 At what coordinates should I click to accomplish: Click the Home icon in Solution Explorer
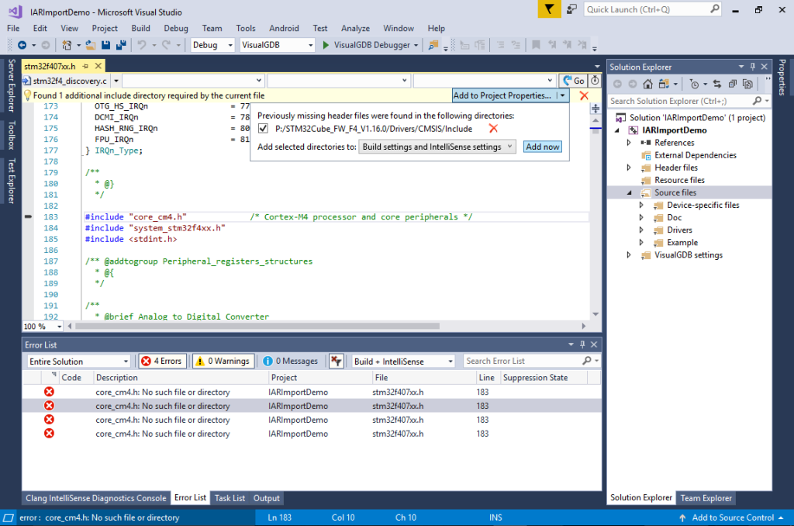[x=647, y=84]
